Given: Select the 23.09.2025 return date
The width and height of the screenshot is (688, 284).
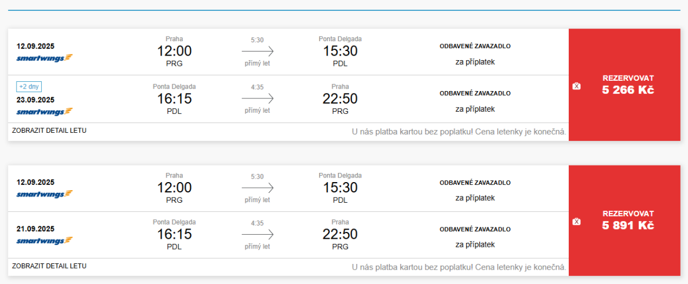Looking at the screenshot, I should click(36, 99).
